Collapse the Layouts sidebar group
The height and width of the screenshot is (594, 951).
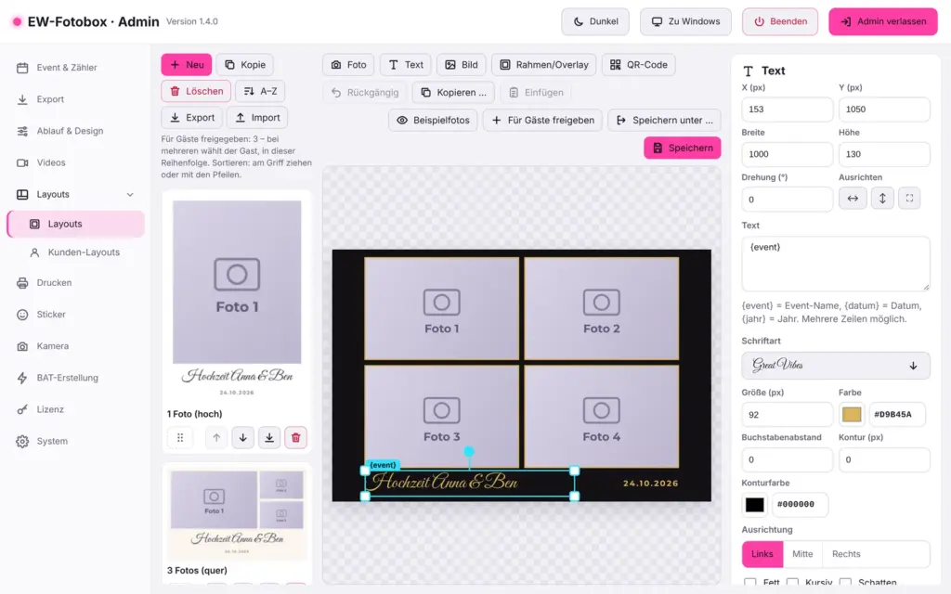point(76,195)
